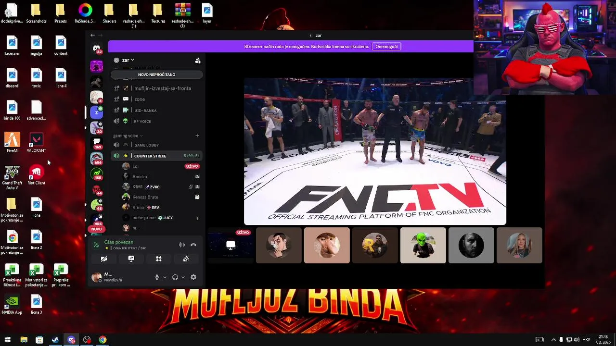The height and width of the screenshot is (346, 616).
Task: Open VALORANT desktop shortcut
Action: [x=37, y=143]
